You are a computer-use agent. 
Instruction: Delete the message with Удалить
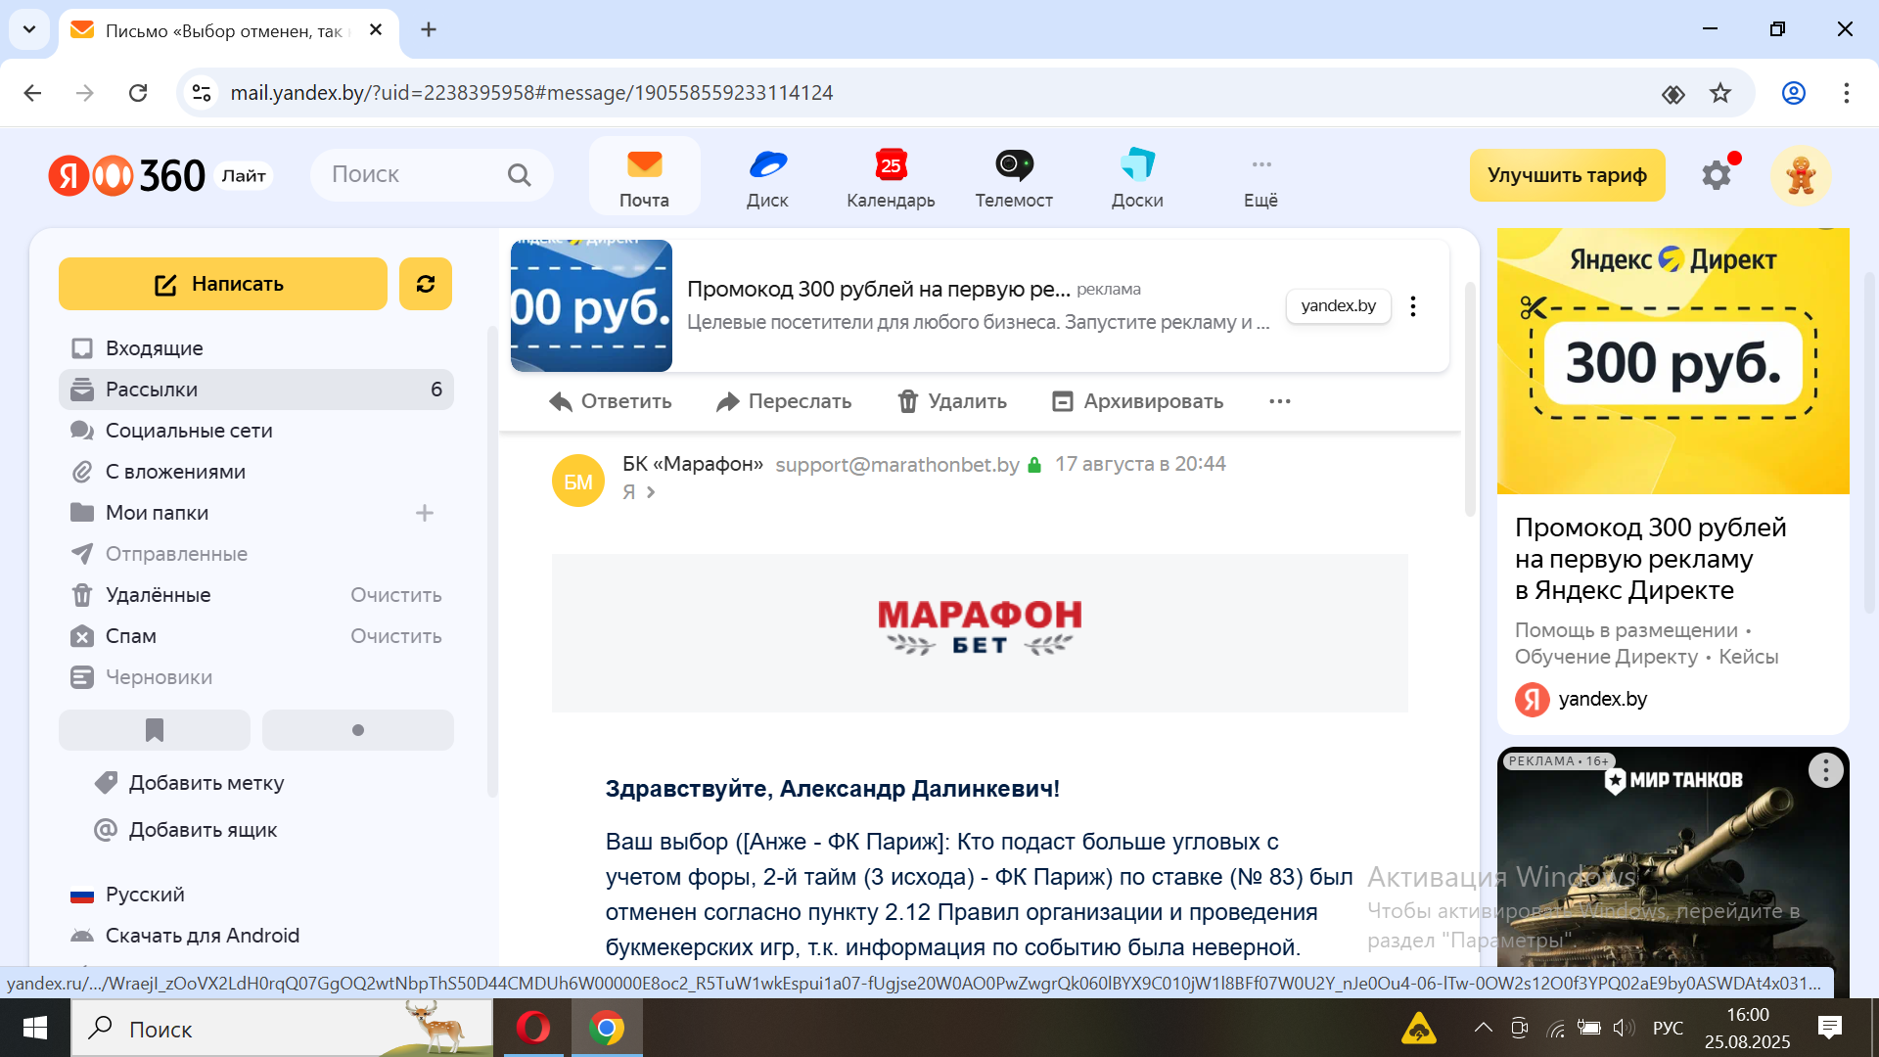click(x=952, y=401)
